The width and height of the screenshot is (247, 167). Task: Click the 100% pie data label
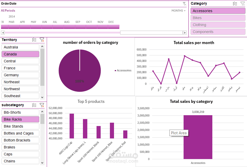coord(80,81)
